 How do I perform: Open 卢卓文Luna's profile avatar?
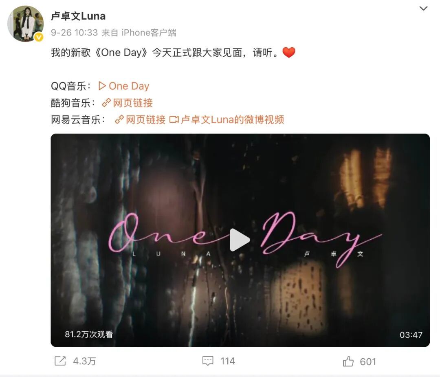tap(26, 24)
